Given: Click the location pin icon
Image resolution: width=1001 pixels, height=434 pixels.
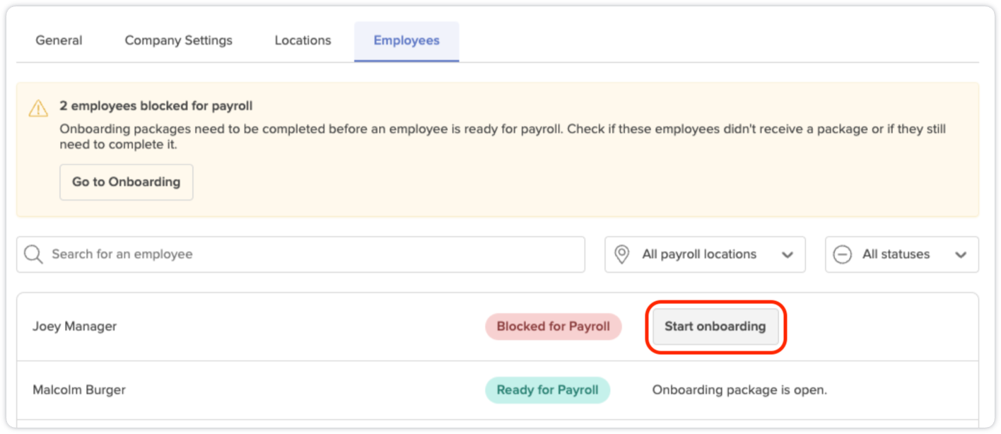Looking at the screenshot, I should pyautogui.click(x=622, y=254).
